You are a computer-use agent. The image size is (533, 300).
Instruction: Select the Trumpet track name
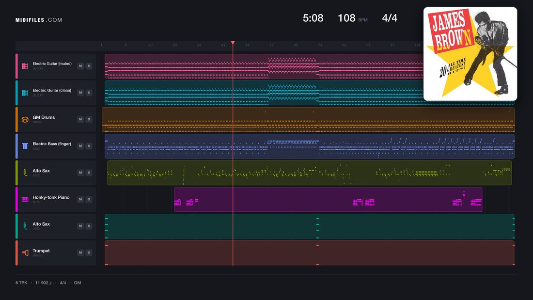pos(41,251)
